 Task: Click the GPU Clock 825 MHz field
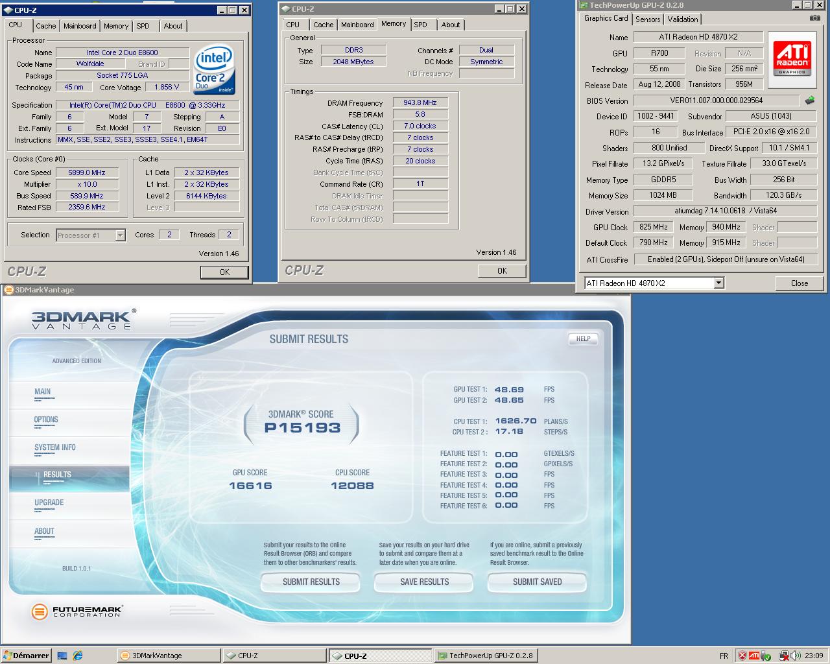click(653, 227)
